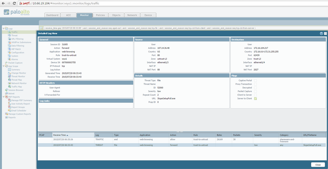Click the Category column header
This screenshot has height=169, width=328.
(x=290, y=135)
